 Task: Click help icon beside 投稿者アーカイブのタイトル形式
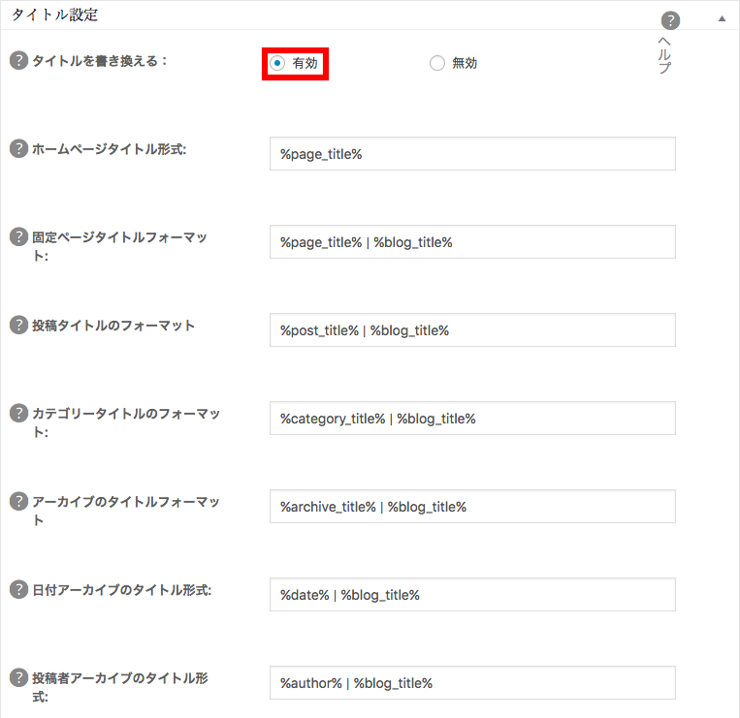18,677
